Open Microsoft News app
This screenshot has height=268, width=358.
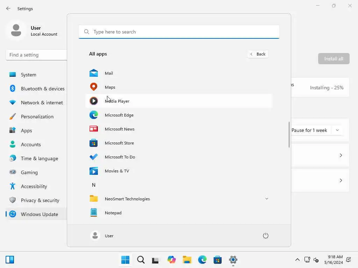click(x=179, y=129)
